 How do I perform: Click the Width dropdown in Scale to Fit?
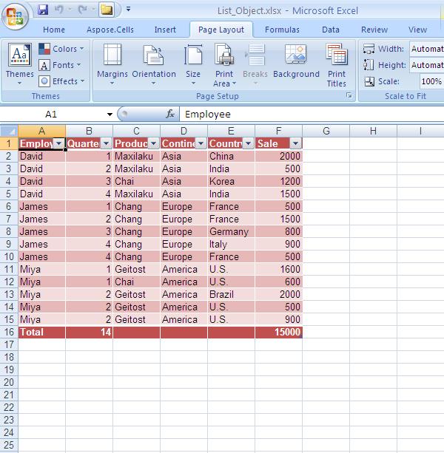pos(427,49)
